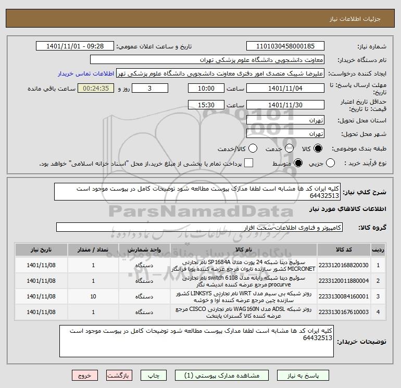Click the کد کالا column header
Viewport: 401px width, 388px height.
(x=344, y=249)
